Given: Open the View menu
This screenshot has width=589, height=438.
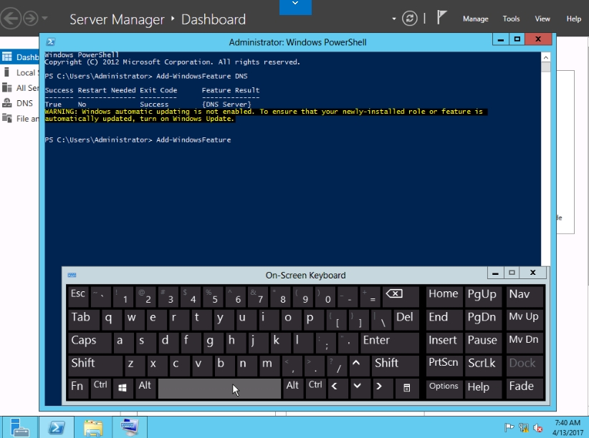Looking at the screenshot, I should [542, 19].
